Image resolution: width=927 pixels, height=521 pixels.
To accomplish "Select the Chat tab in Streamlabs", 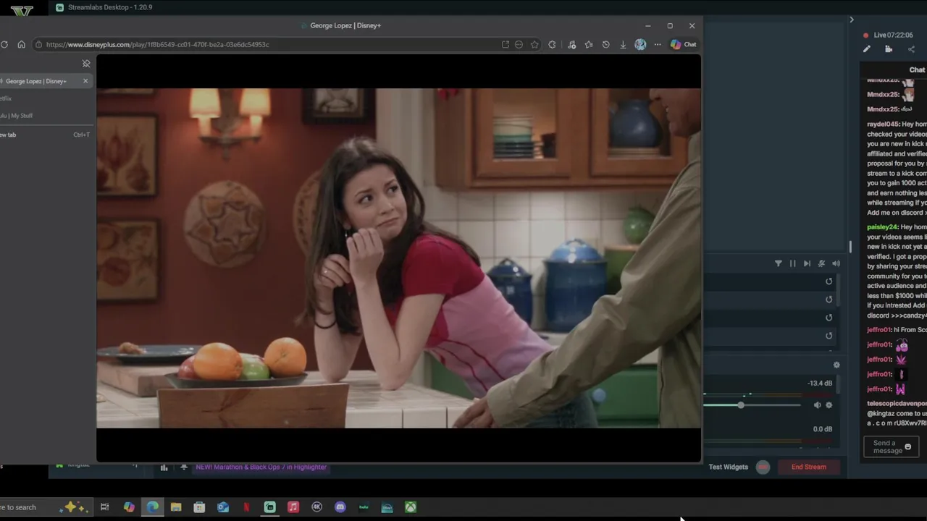I will (x=917, y=70).
